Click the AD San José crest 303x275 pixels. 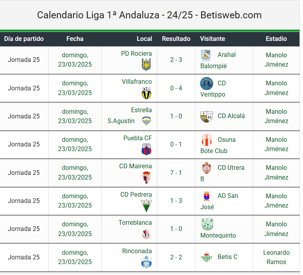pyautogui.click(x=206, y=196)
